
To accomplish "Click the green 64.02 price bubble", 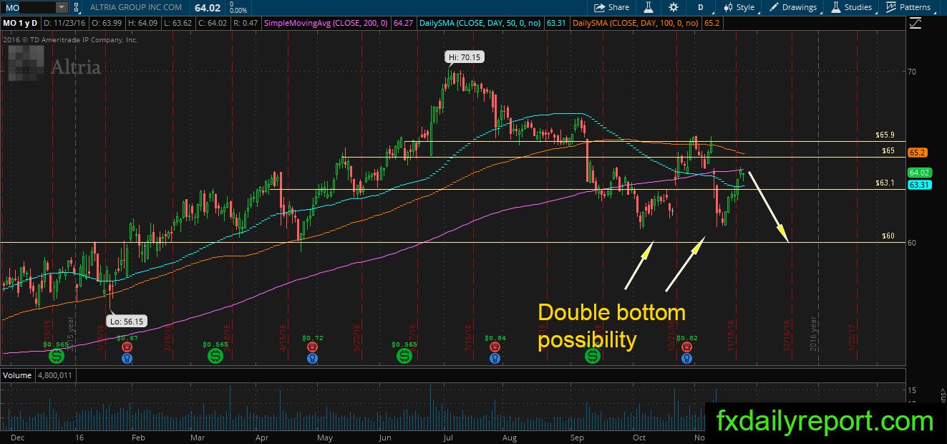I will click(918, 173).
